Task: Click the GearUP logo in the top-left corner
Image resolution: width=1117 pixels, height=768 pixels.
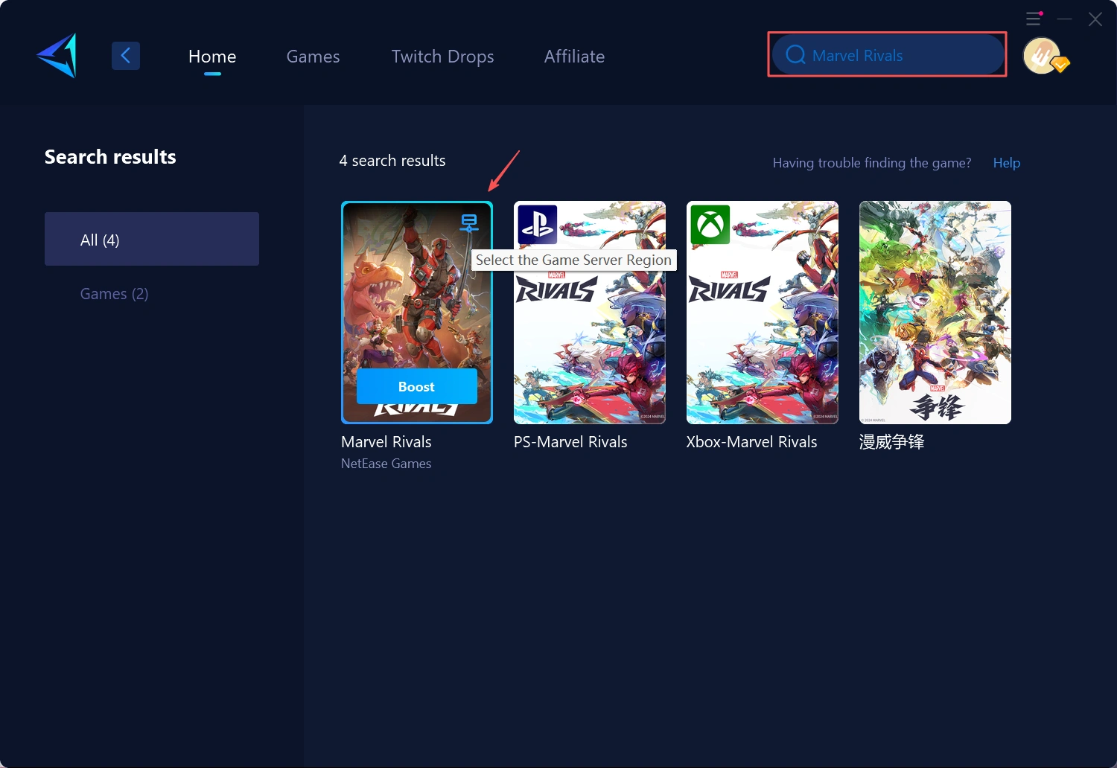Action: 56,55
